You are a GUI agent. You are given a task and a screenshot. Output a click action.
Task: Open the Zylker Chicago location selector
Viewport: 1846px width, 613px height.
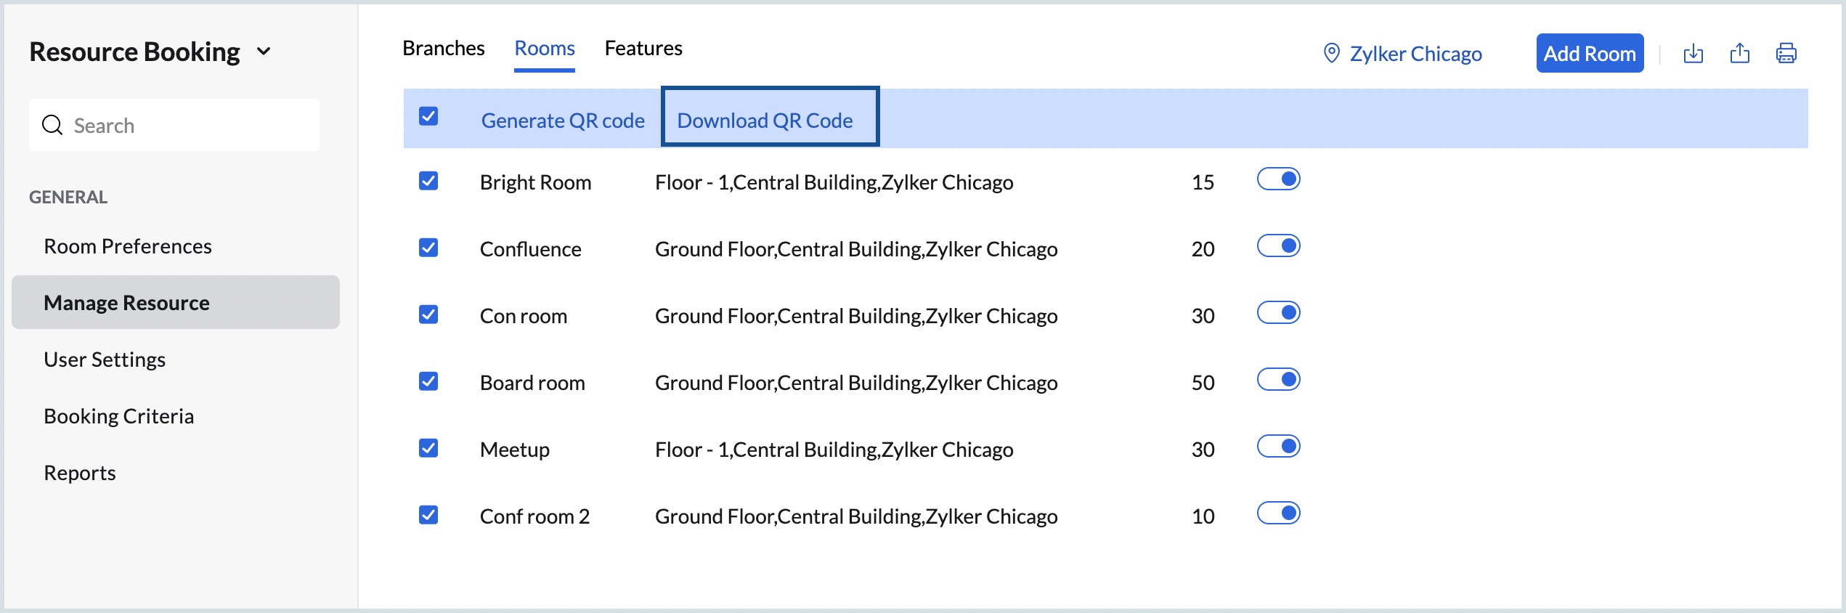(x=1415, y=54)
